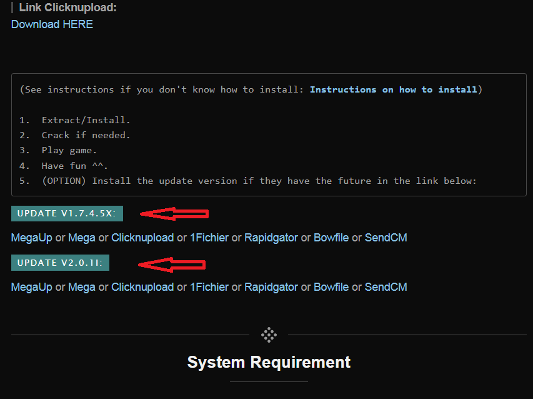533x399 pixels.
Task: Open Clicknupload link under Update V2.0.1I
Action: (142, 287)
